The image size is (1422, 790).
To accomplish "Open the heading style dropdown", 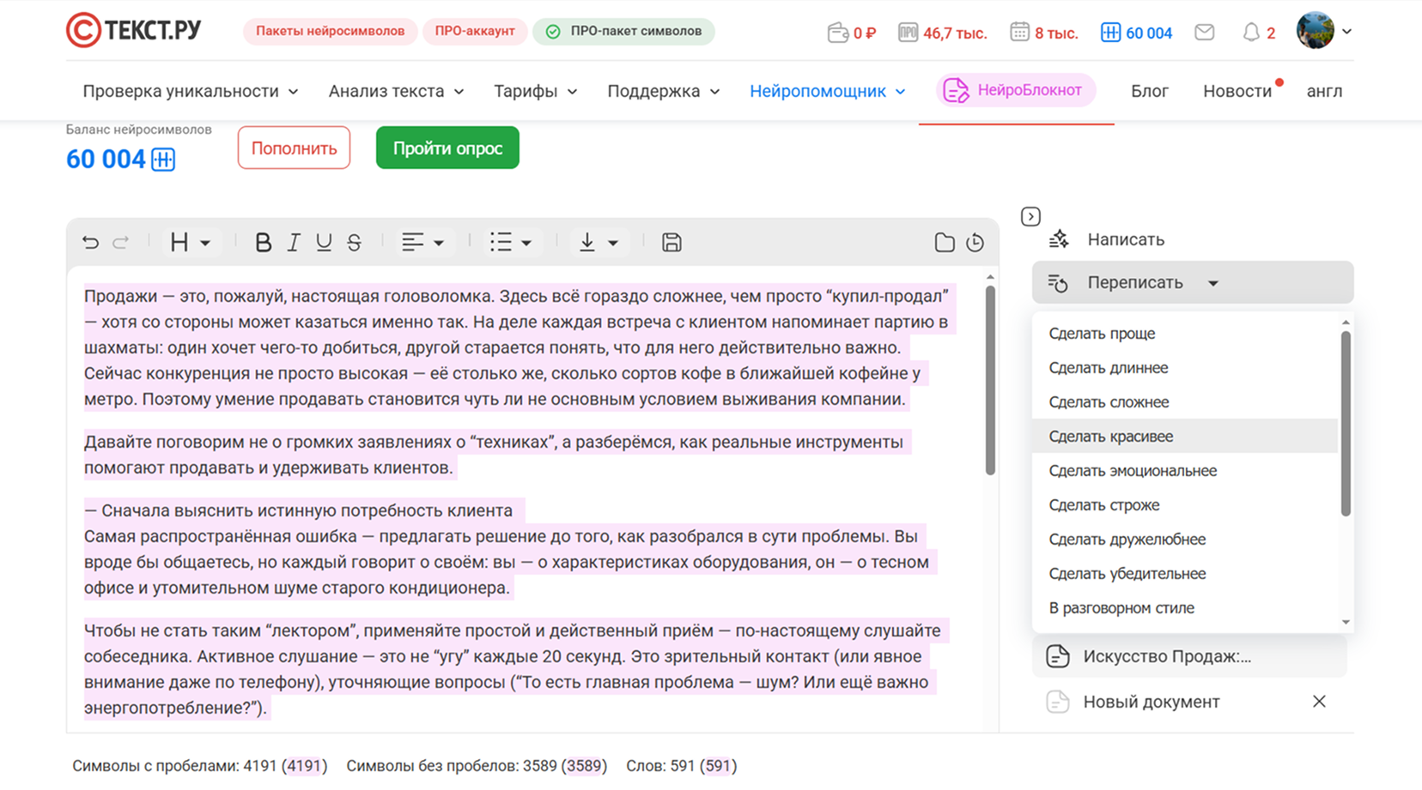I will [x=190, y=243].
